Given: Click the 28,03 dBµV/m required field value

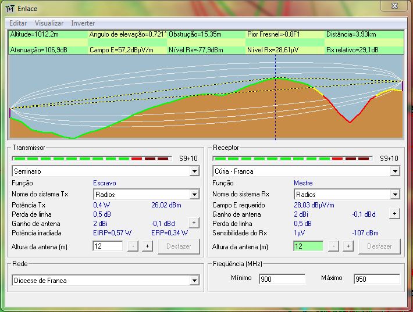Looking at the screenshot, I should (314, 205).
